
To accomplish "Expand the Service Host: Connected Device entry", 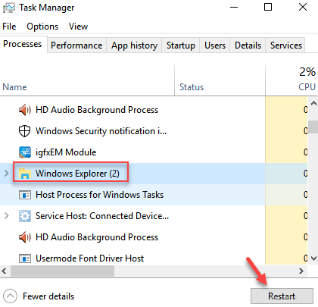I will coord(7,216).
